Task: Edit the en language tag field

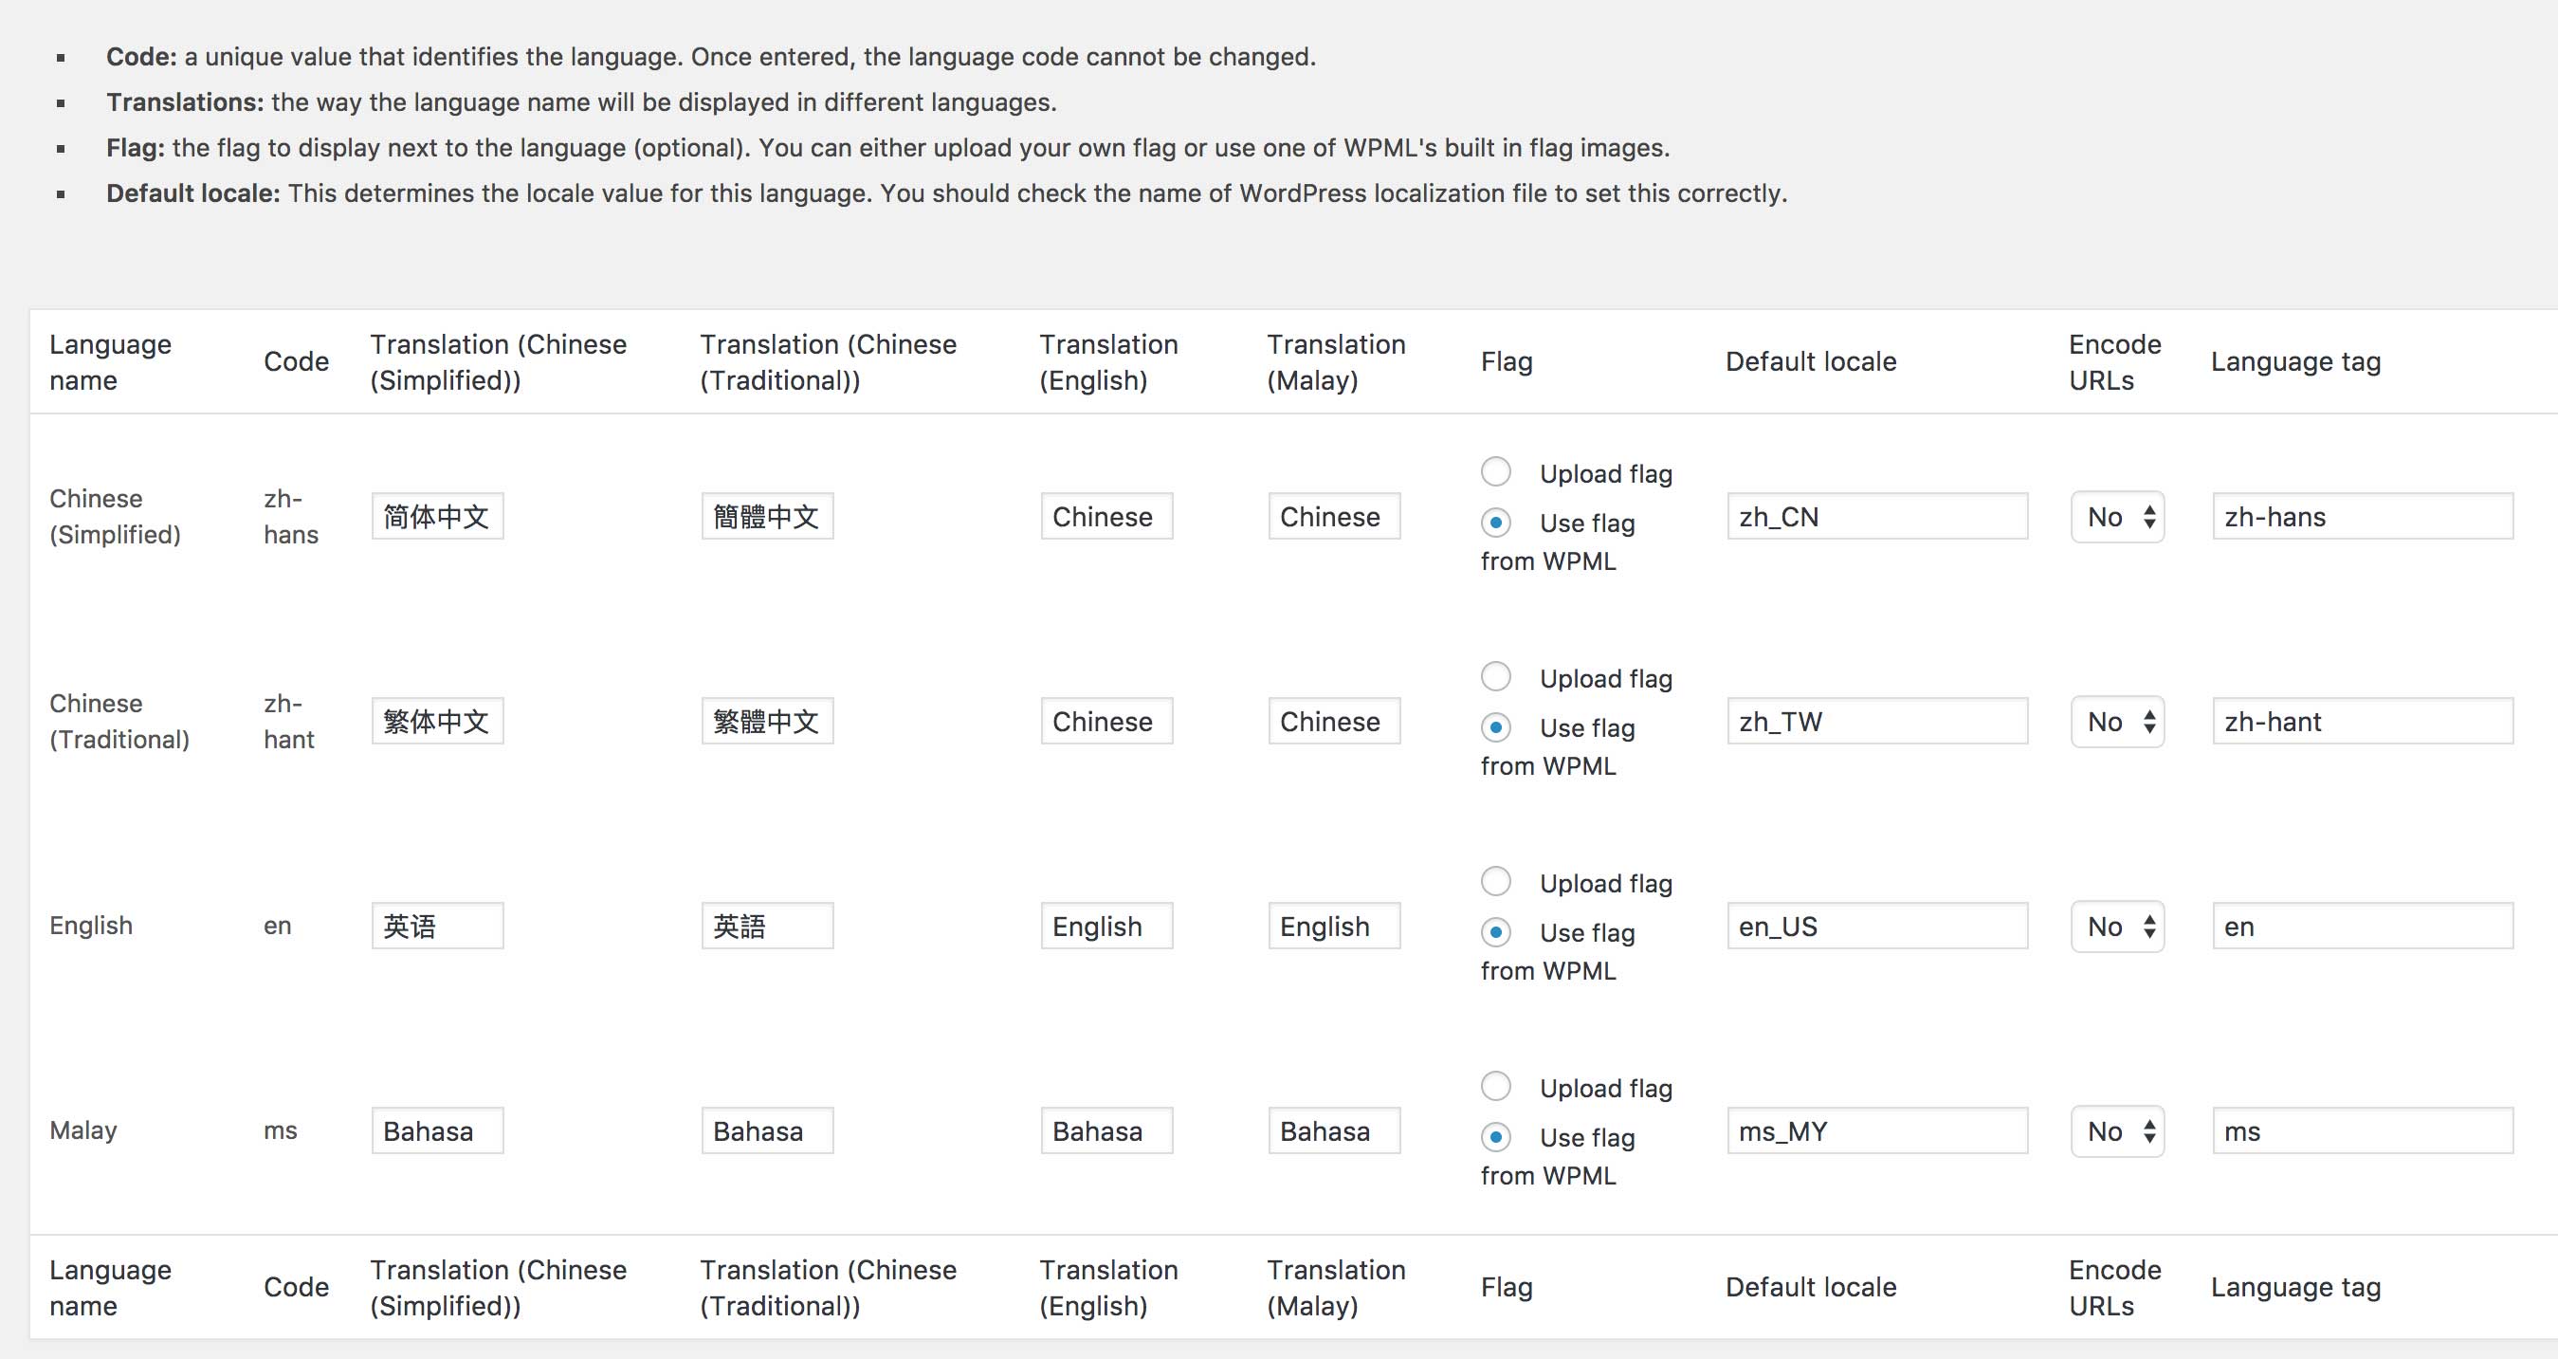Action: [x=2363, y=926]
